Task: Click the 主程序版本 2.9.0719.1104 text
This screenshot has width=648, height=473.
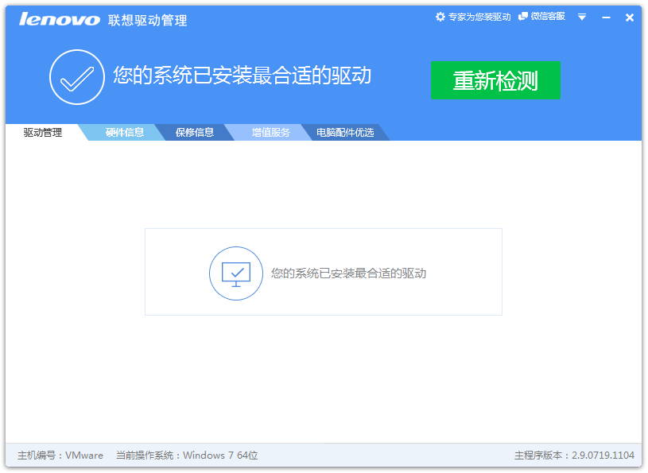Action: 574,456
